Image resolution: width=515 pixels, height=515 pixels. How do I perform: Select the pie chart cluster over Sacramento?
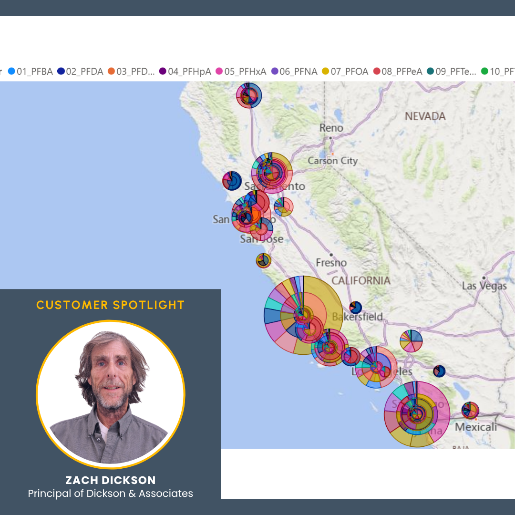[272, 172]
